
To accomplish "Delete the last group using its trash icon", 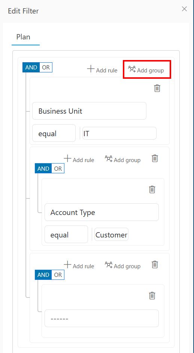I will [x=155, y=264].
